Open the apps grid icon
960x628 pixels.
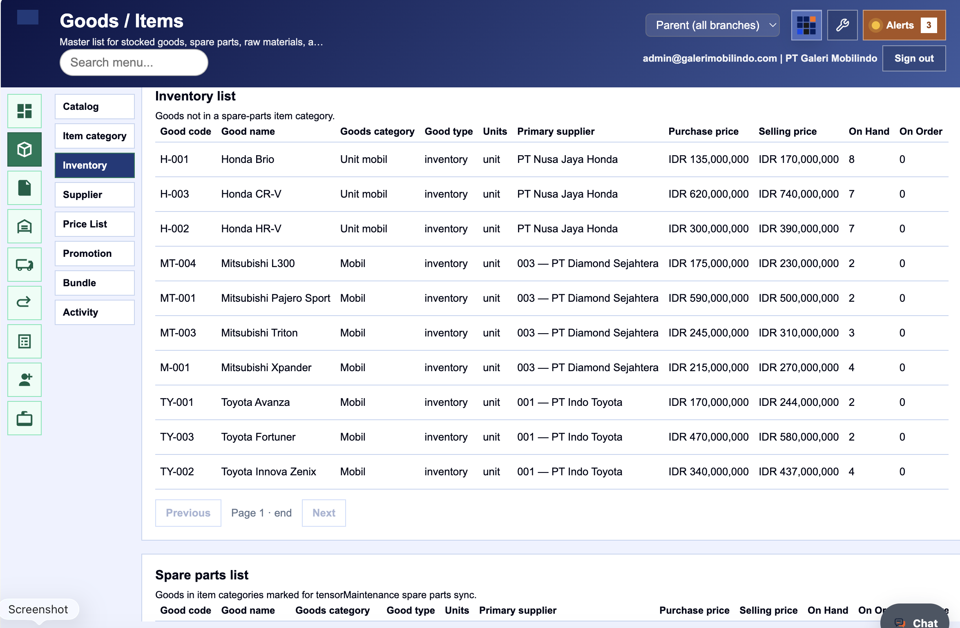[806, 25]
